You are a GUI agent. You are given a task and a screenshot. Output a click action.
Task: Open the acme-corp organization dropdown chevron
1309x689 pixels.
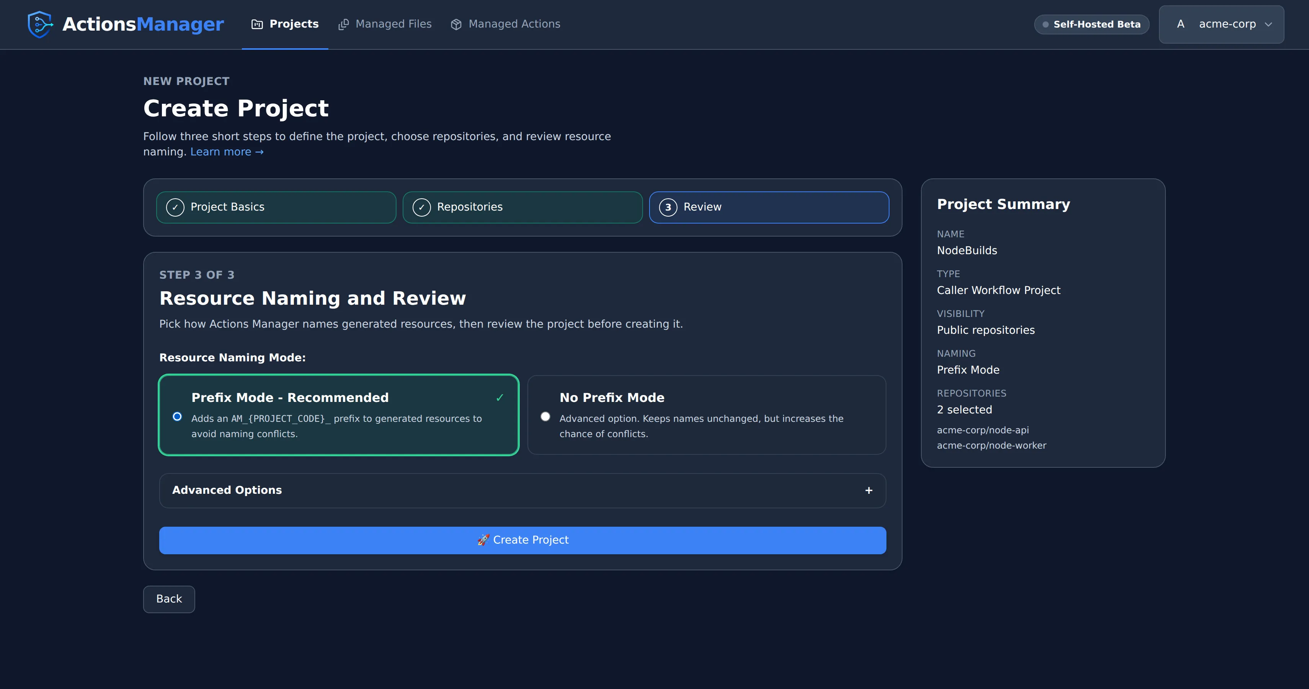(x=1269, y=24)
